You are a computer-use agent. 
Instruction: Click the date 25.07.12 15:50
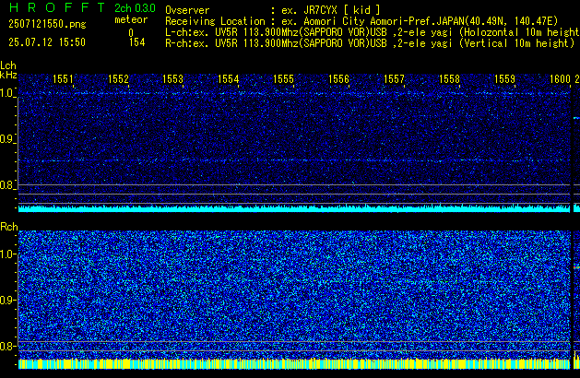coord(47,42)
